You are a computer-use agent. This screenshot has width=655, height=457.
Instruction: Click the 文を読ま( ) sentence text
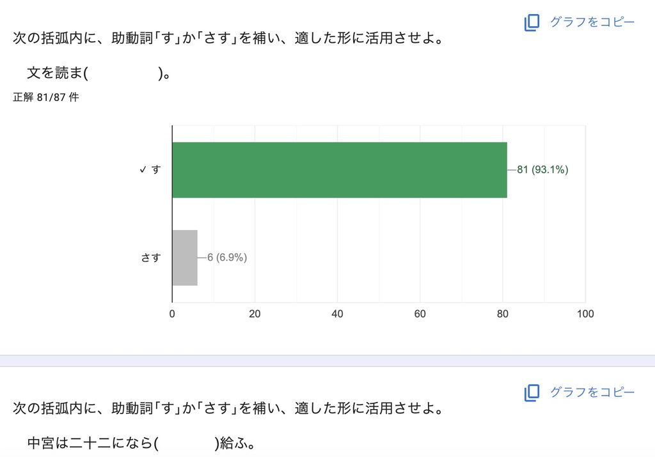pyautogui.click(x=98, y=73)
